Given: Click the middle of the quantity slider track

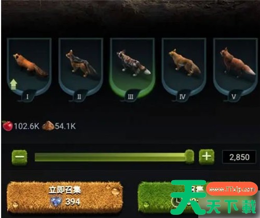Looking at the screenshot, I should 110,157.
